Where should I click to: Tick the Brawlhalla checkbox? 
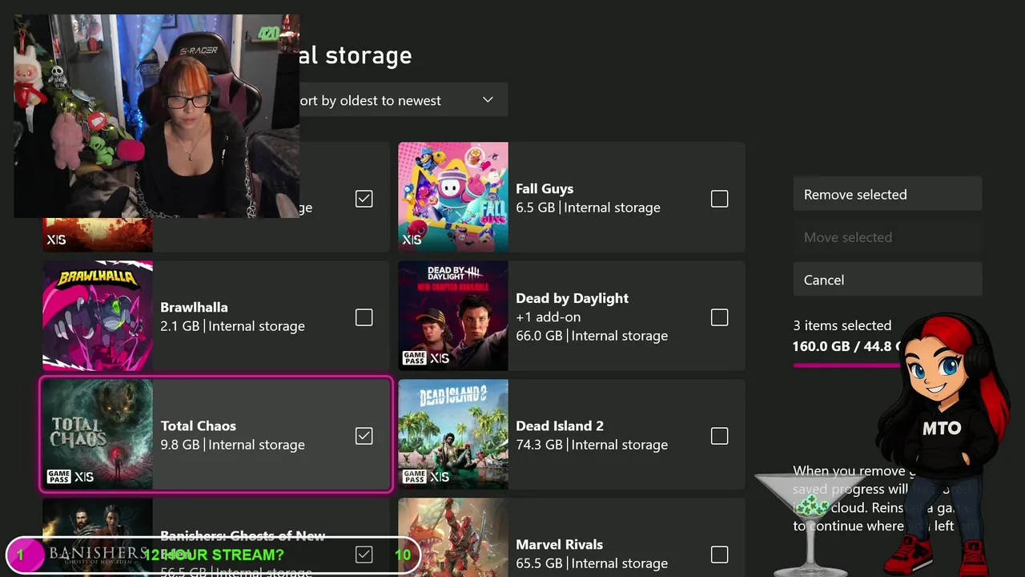(364, 317)
